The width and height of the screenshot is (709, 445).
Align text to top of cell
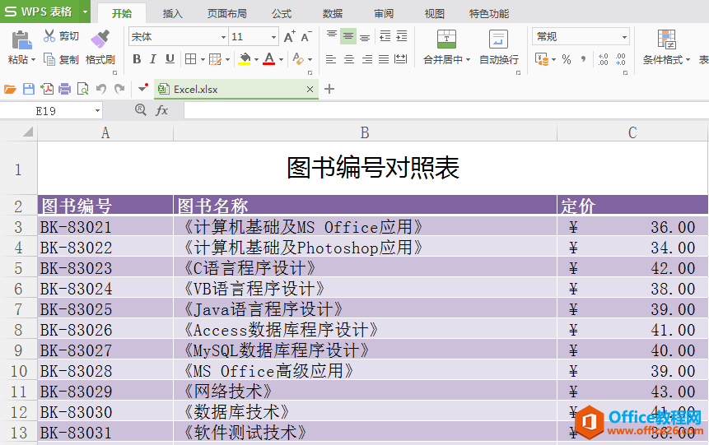[x=331, y=35]
